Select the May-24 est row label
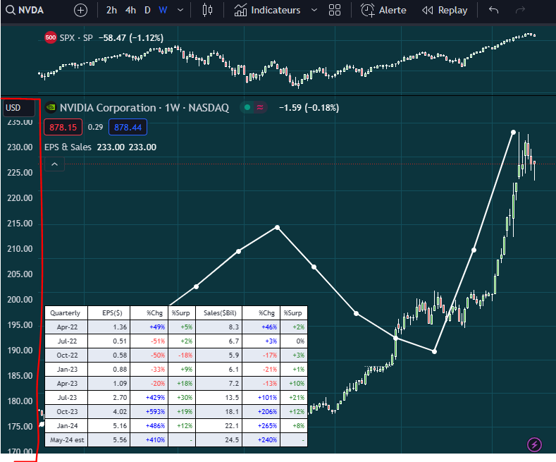The image size is (556, 462). coord(66,440)
